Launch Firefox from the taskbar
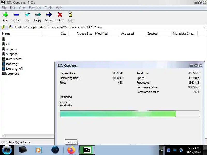Image resolution: width=207 pixels, height=155 pixels. coord(71,150)
